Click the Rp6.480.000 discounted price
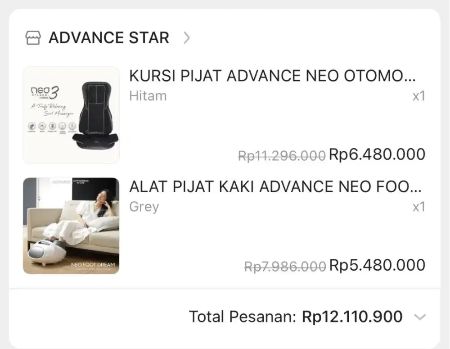450x349 pixels. click(x=377, y=154)
